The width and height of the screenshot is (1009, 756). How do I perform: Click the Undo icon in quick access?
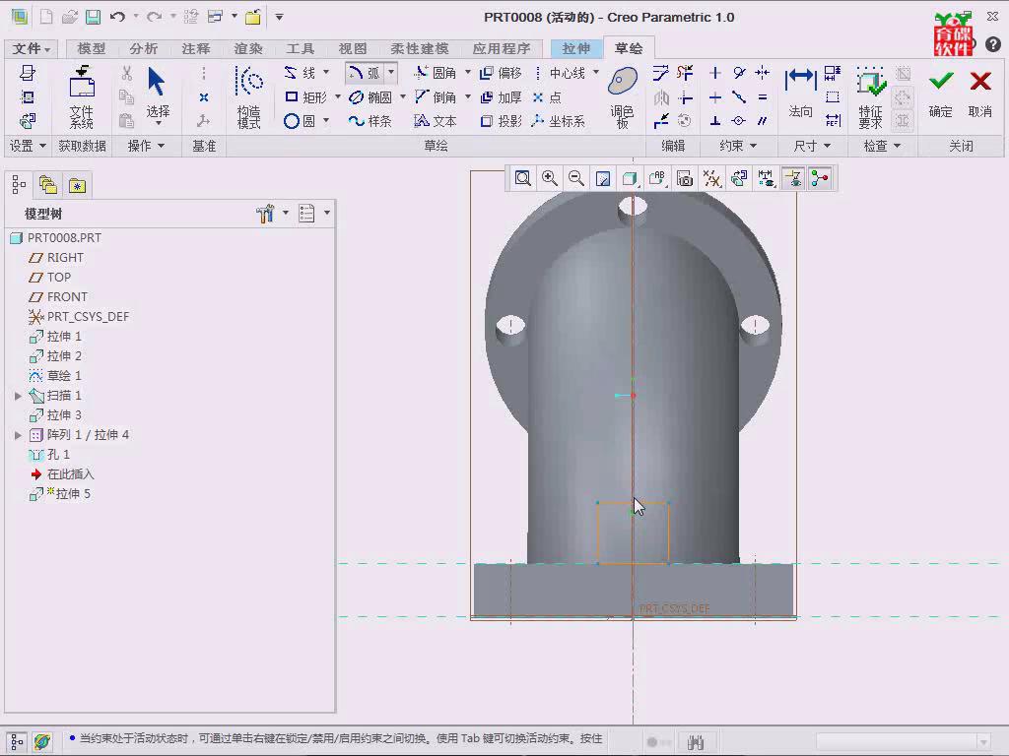[x=116, y=17]
